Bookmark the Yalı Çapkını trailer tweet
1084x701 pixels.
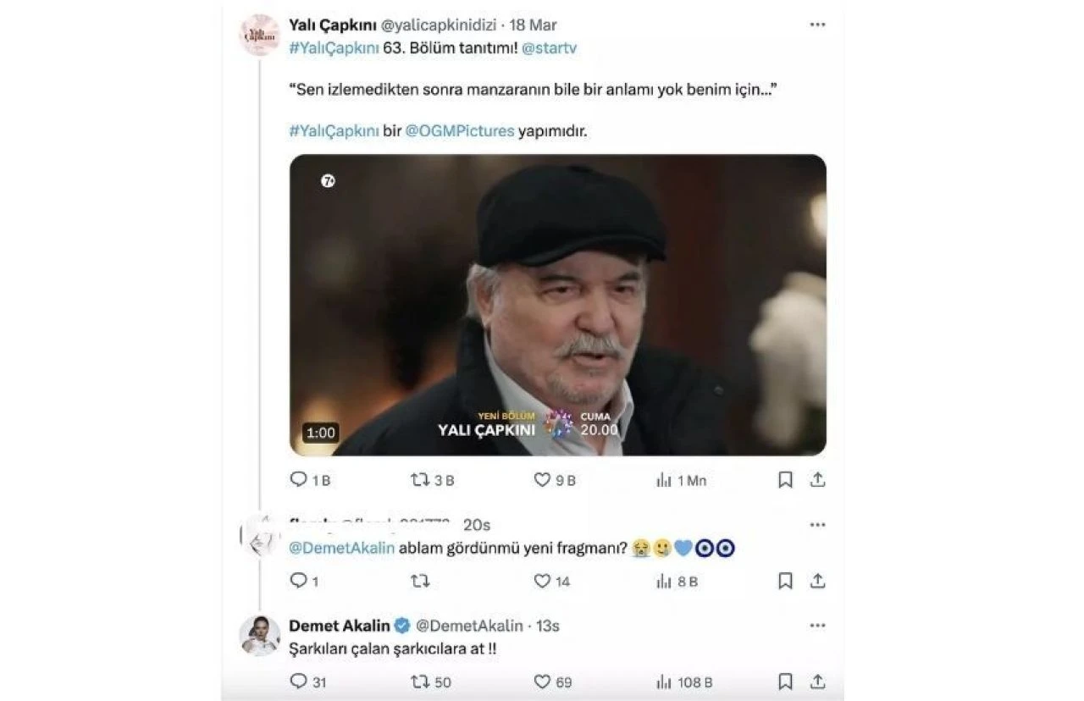pos(784,478)
